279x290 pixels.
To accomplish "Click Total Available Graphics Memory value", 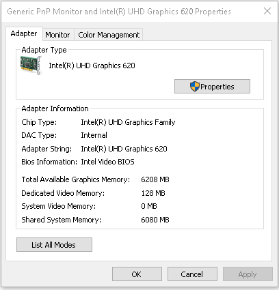I will (155, 179).
